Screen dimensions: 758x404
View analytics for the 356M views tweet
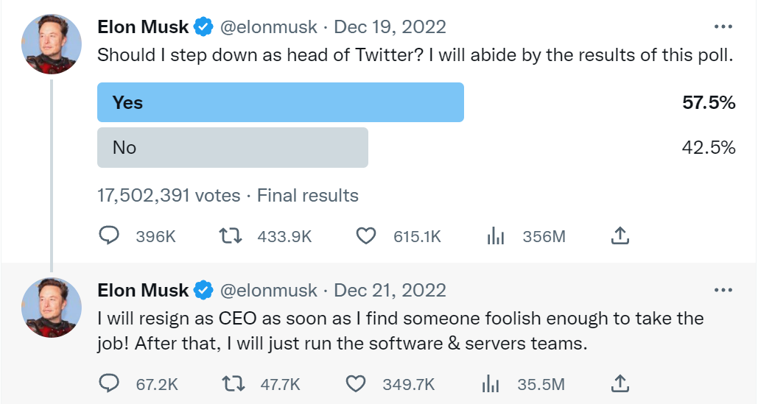(x=495, y=235)
